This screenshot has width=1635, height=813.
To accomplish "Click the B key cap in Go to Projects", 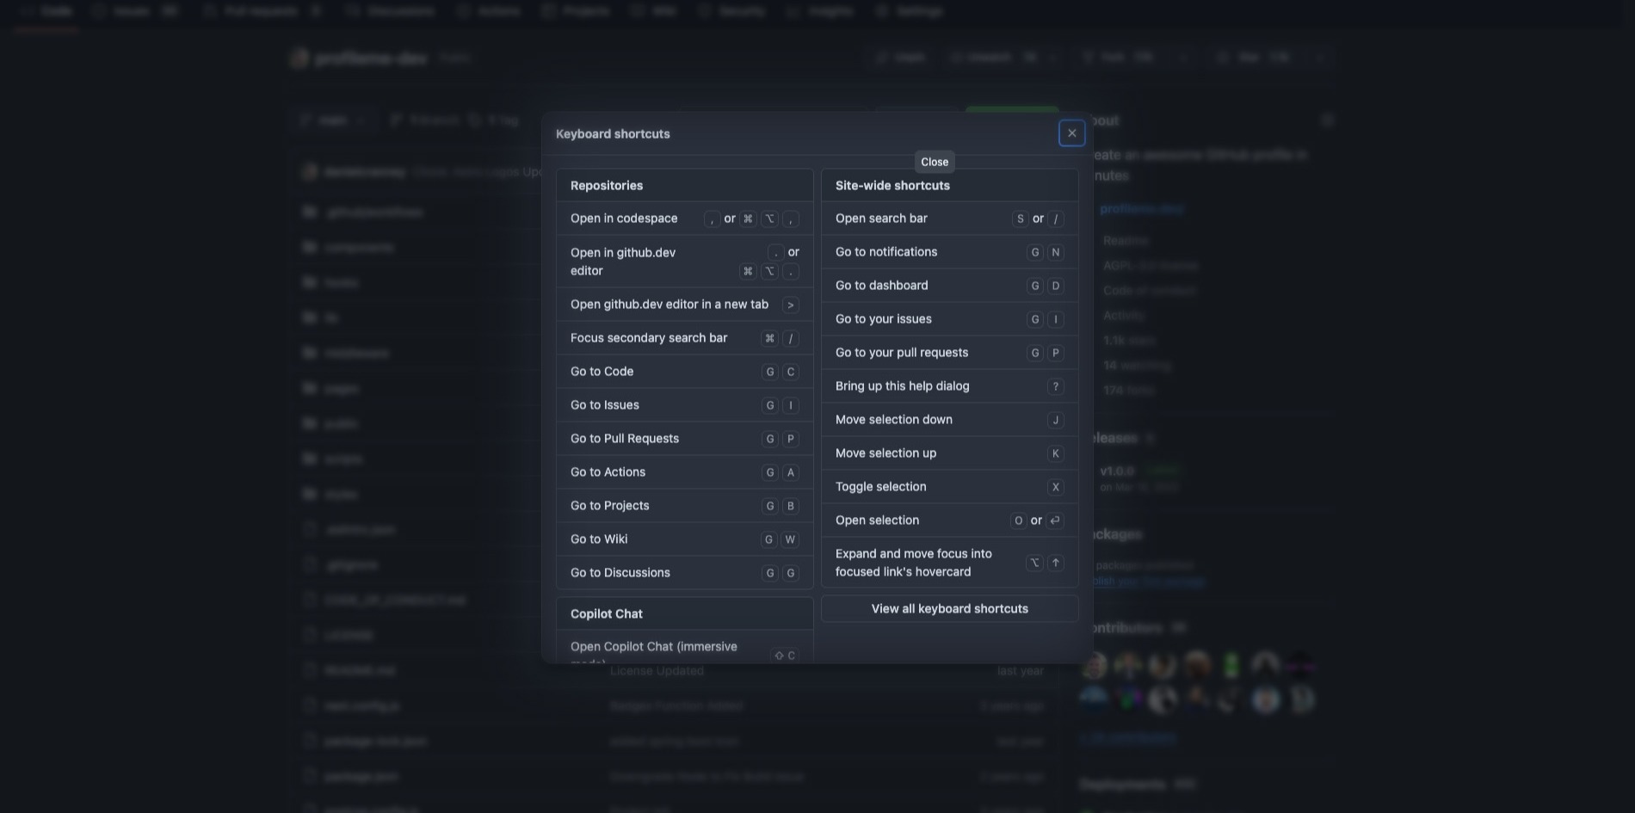I will (x=791, y=507).
